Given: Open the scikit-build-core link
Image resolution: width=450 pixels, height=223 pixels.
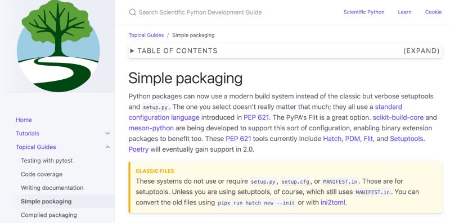Looking at the screenshot, I should tap(398, 117).
